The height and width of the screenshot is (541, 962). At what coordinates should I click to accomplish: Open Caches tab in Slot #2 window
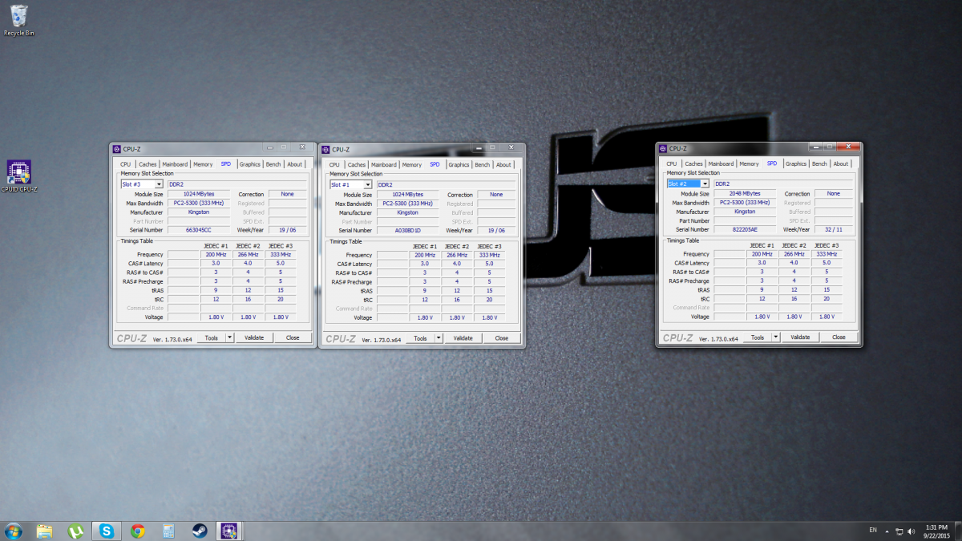pos(693,164)
